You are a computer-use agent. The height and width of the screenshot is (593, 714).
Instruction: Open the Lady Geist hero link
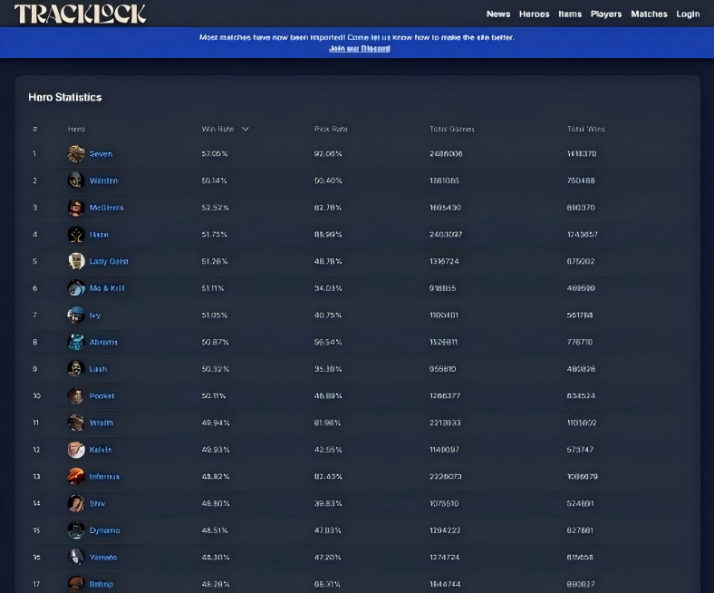point(109,262)
